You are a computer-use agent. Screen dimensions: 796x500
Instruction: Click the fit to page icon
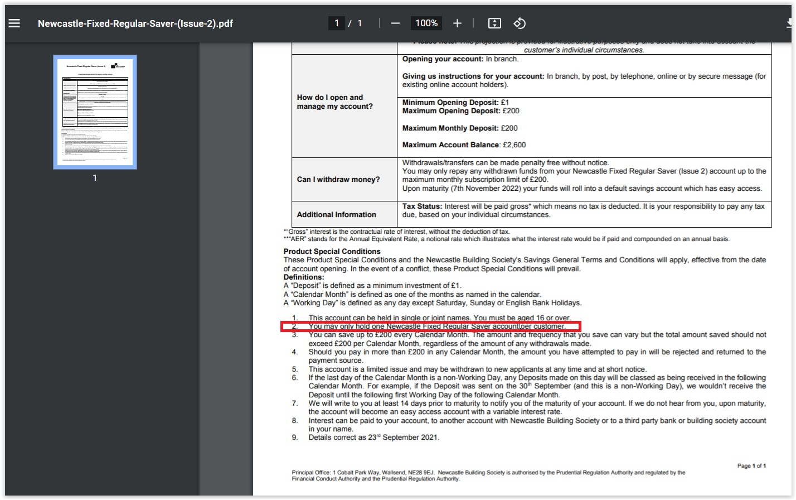[x=494, y=23]
